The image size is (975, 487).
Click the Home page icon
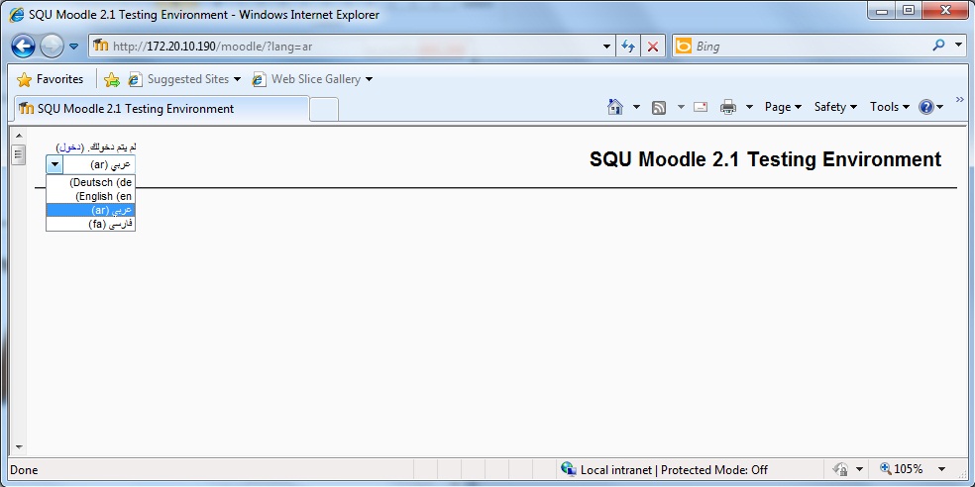coord(615,107)
